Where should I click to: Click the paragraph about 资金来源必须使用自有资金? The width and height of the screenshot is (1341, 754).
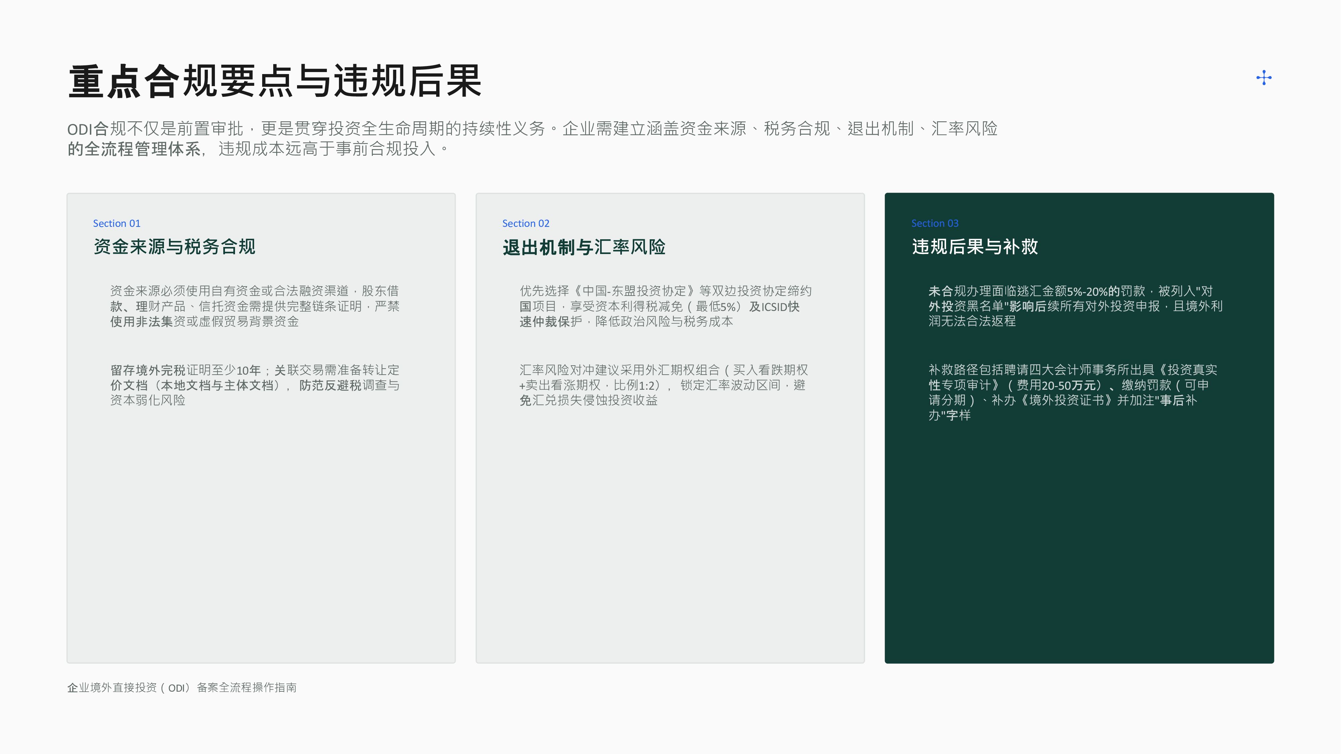pyautogui.click(x=254, y=306)
